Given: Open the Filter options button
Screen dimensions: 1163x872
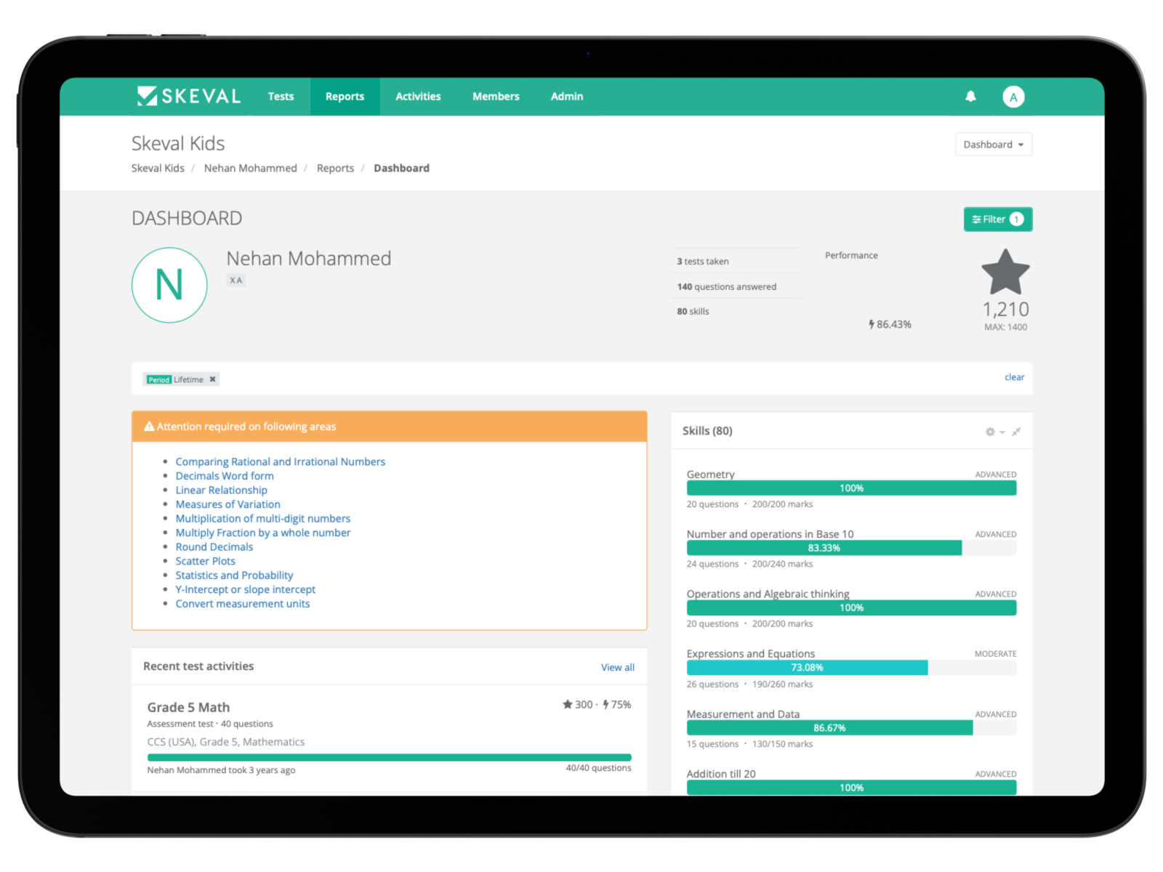Looking at the screenshot, I should [997, 219].
